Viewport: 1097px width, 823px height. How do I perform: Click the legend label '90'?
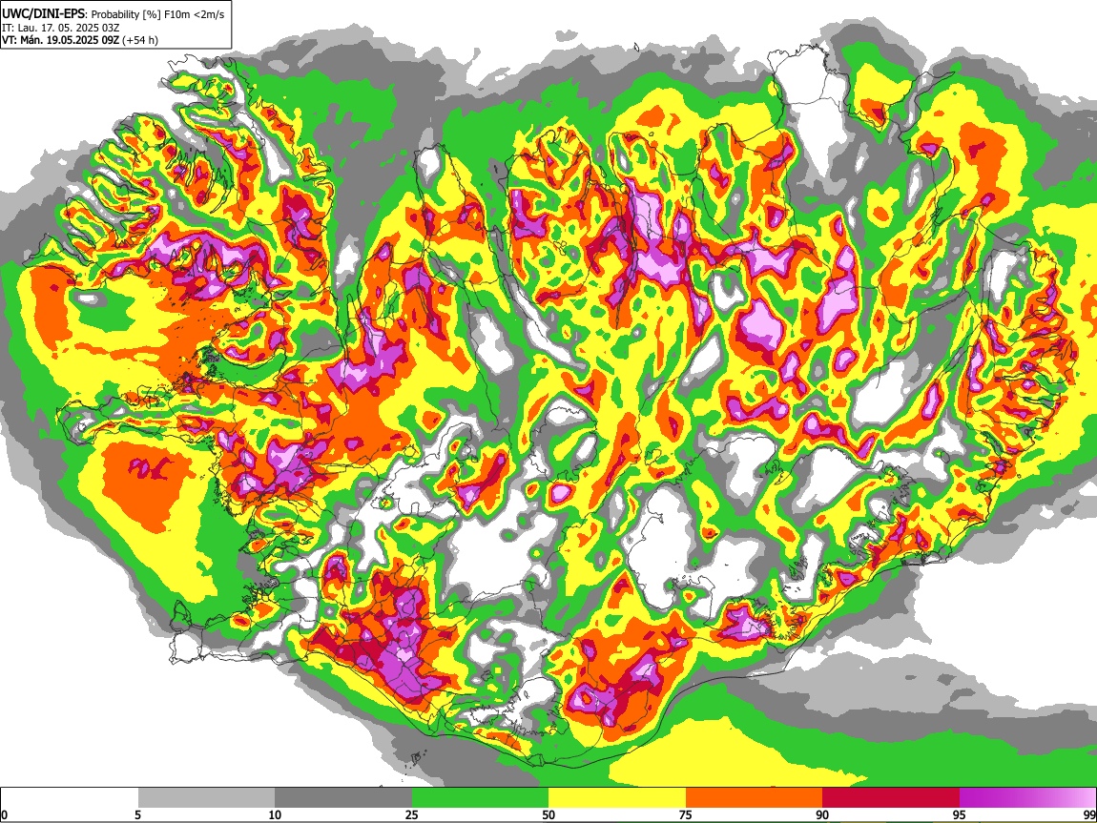click(x=822, y=814)
